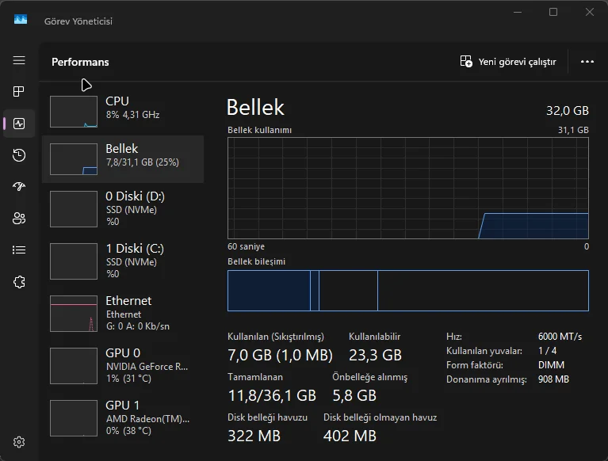Click the Ethernet mini graph thumbnail
The image size is (608, 461).
point(74,314)
